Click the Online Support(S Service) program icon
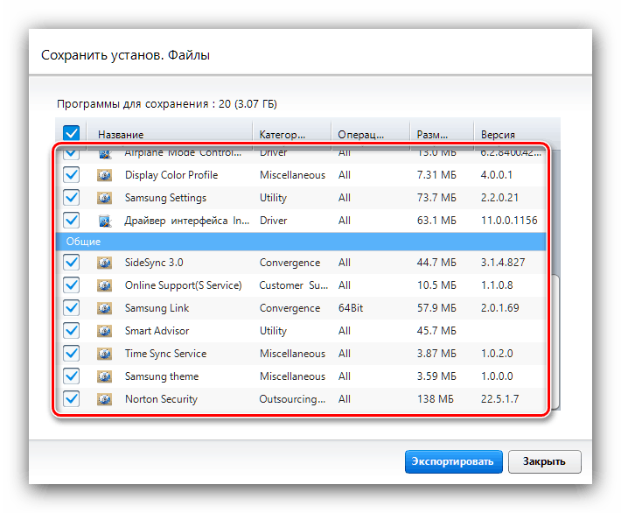621x513 pixels. 105,285
